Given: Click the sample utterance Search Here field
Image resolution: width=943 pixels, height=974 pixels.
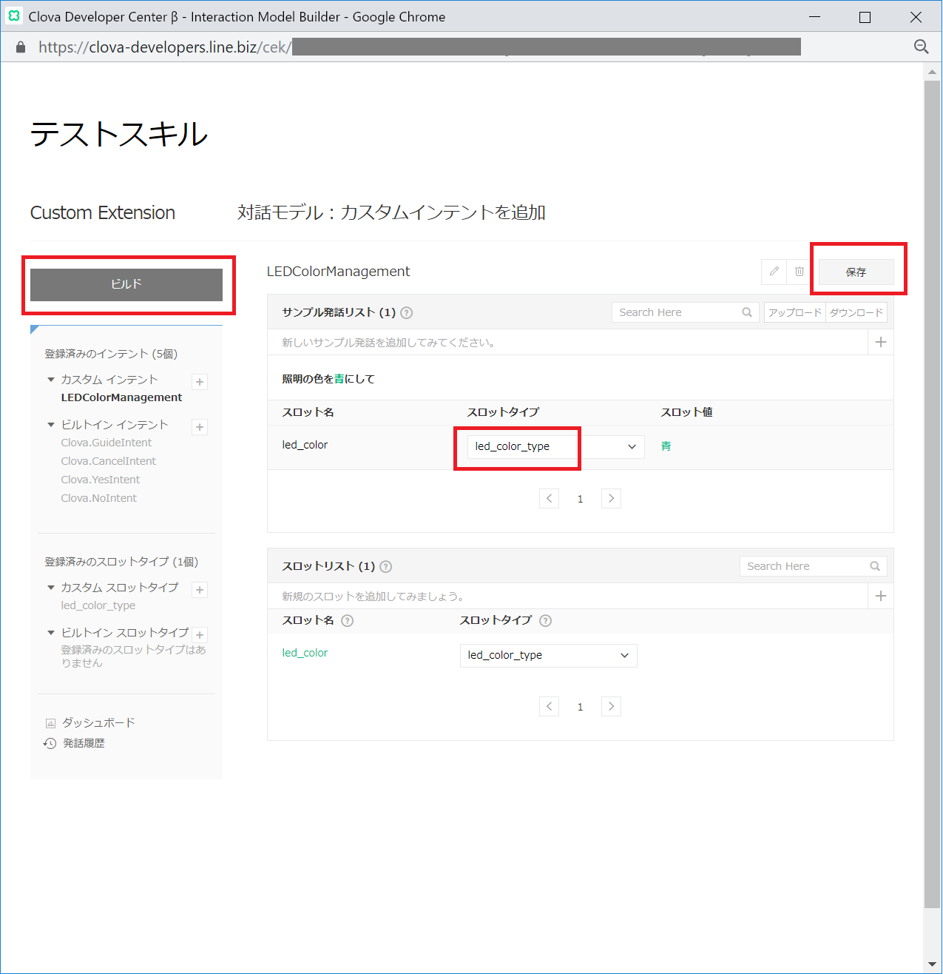Looking at the screenshot, I should (677, 312).
